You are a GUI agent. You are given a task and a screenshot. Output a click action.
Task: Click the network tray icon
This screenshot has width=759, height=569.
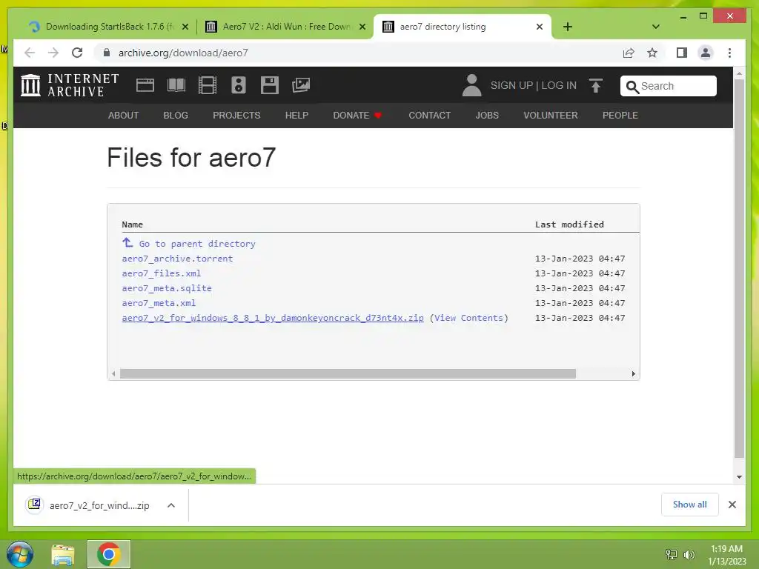coord(671,554)
